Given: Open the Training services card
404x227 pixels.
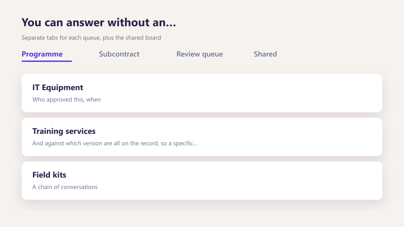Looking at the screenshot, I should click(202, 137).
